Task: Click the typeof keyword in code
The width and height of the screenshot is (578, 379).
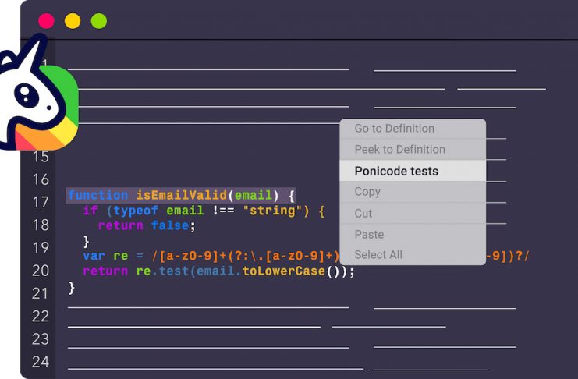Action: [136, 211]
